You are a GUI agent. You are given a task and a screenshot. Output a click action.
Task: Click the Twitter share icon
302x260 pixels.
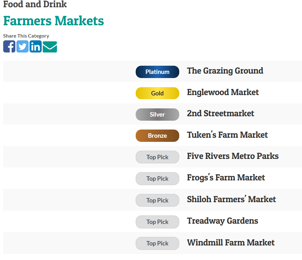point(22,46)
